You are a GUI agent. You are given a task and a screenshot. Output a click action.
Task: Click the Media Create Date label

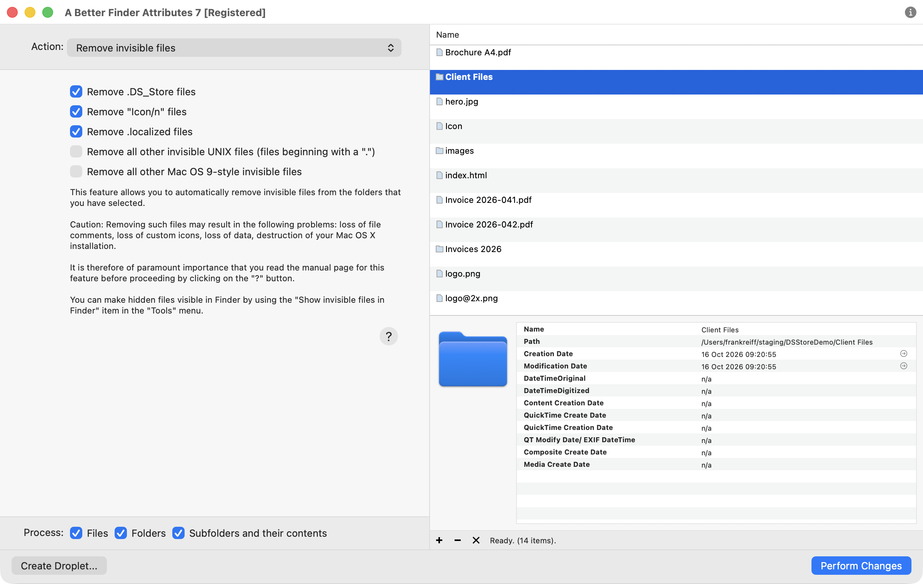[x=556, y=464]
